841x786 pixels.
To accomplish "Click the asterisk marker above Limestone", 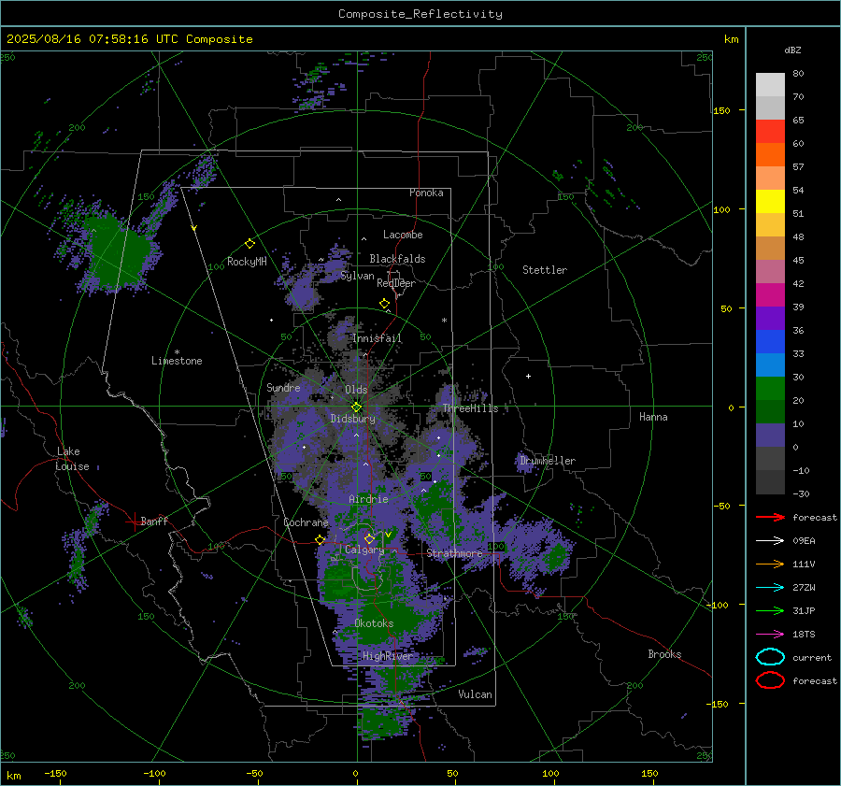I will point(177,352).
